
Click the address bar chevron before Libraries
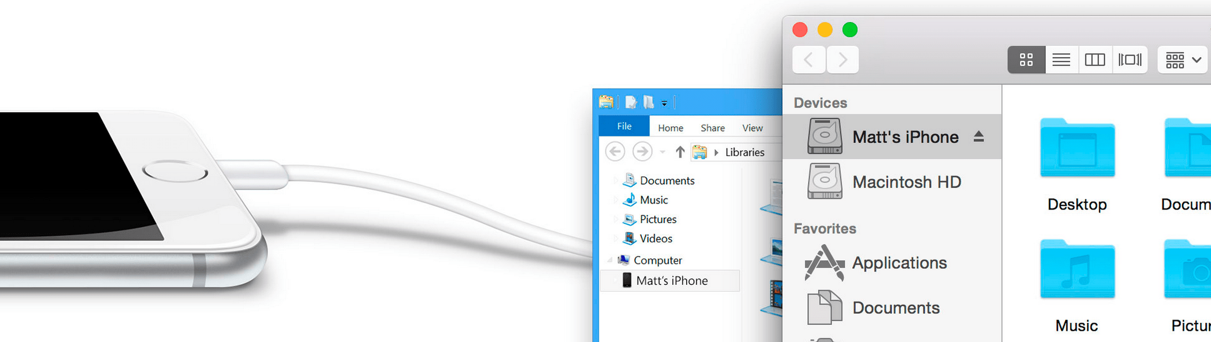tap(716, 153)
